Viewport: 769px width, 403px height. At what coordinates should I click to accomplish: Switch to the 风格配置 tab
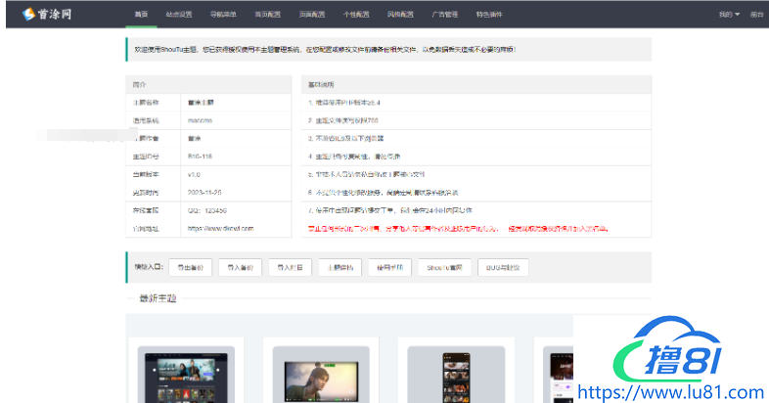(401, 15)
